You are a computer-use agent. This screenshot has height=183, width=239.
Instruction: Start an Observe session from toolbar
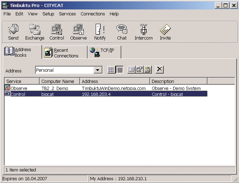point(78,32)
